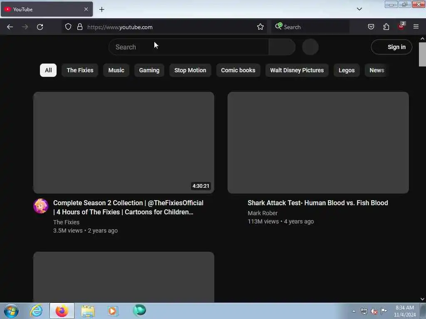
Task: Click the Firefox toolbar Search field
Action: (x=310, y=27)
